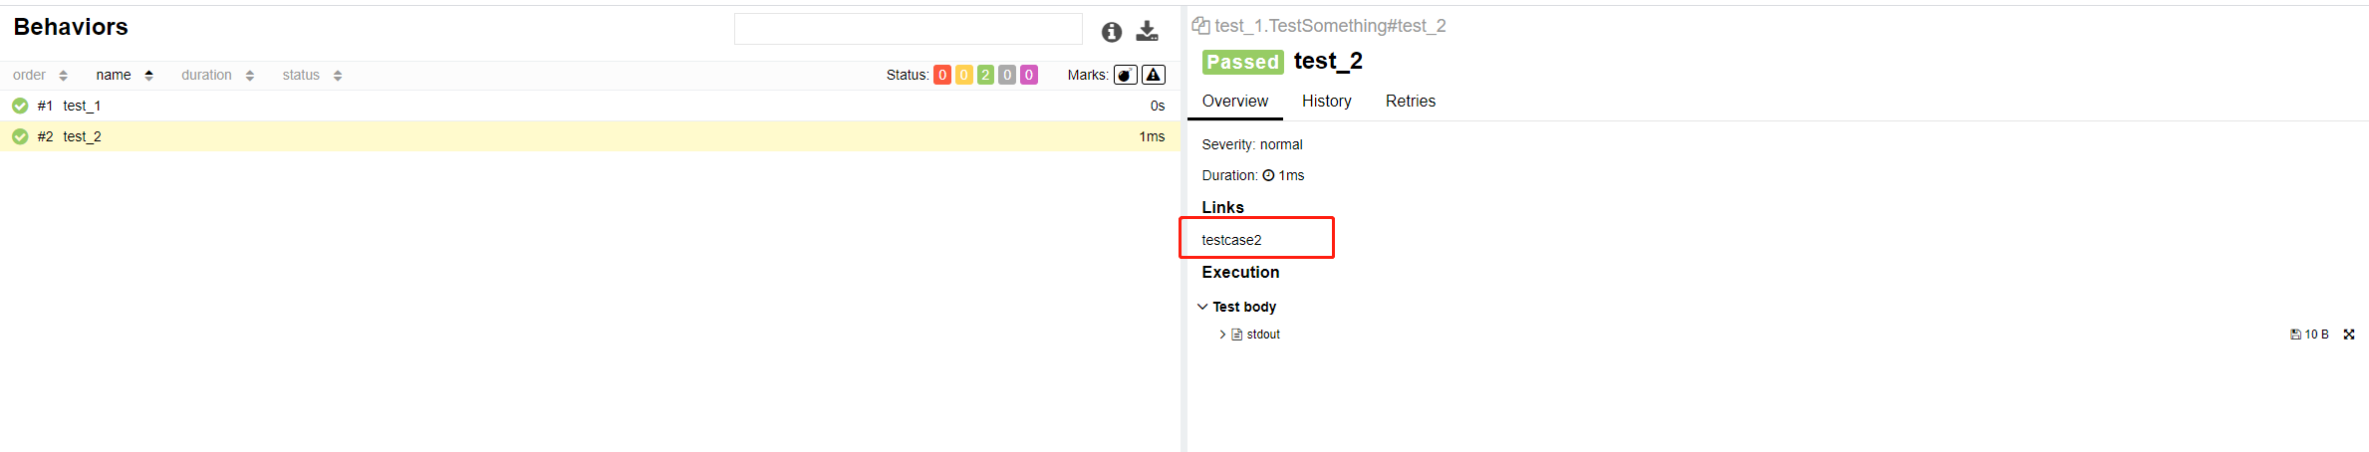Sort behaviors by status column

click(x=312, y=75)
